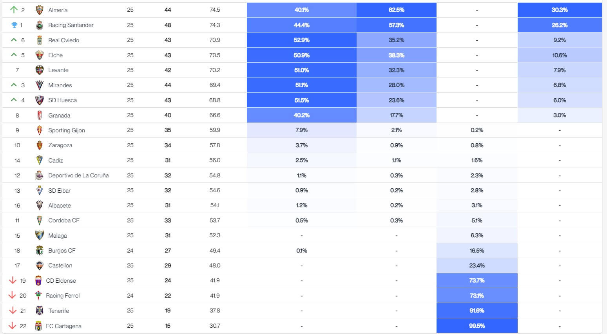The width and height of the screenshot is (607, 334).
Task: Click the green up arrow next to Almeria
Action: pyautogui.click(x=14, y=9)
